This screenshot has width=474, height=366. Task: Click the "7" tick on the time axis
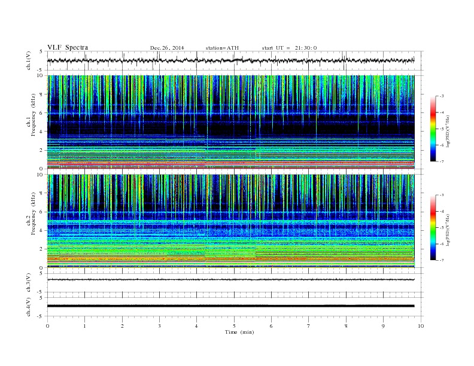309,326
